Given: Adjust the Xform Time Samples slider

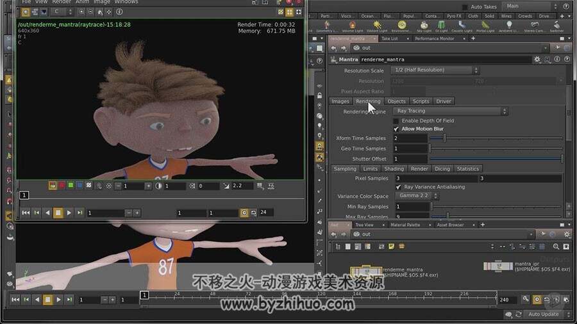Looking at the screenshot, I should [496, 138].
